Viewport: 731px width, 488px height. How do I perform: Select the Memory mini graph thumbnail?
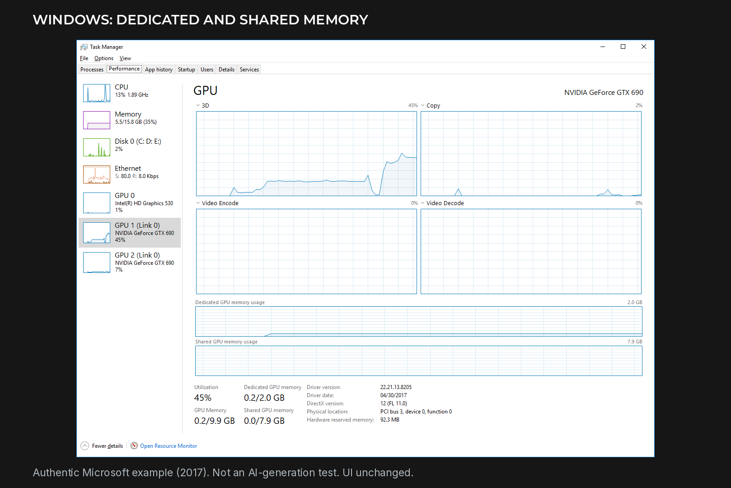97,120
